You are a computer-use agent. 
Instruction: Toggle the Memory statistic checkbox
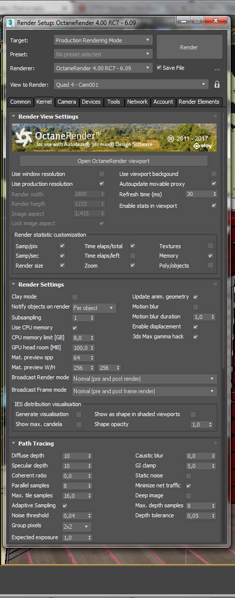[x=211, y=256]
